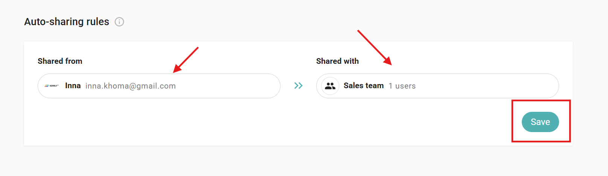Click the info icon beside Auto-sharing rules
Image resolution: width=608 pixels, height=176 pixels.
[119, 22]
